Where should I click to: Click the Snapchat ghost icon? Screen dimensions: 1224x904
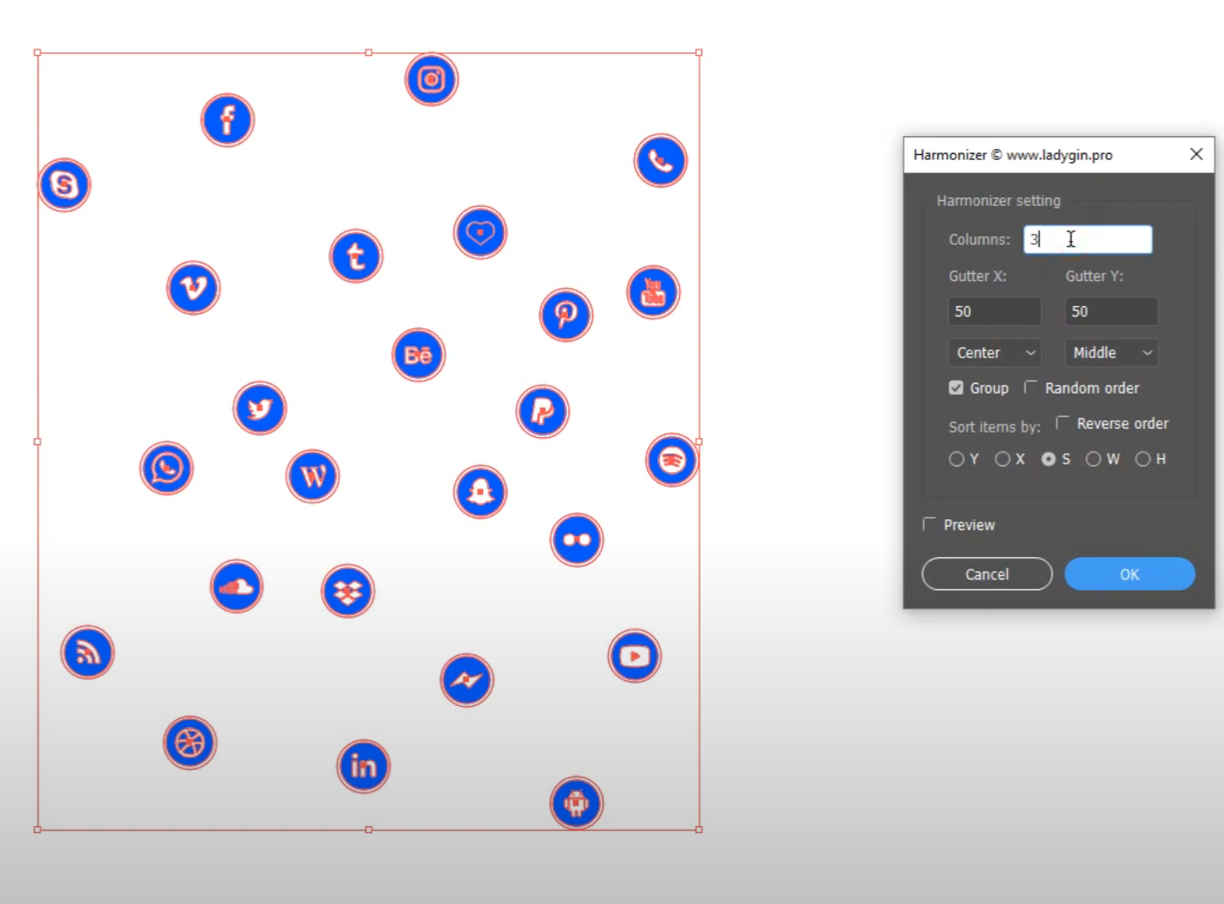480,492
